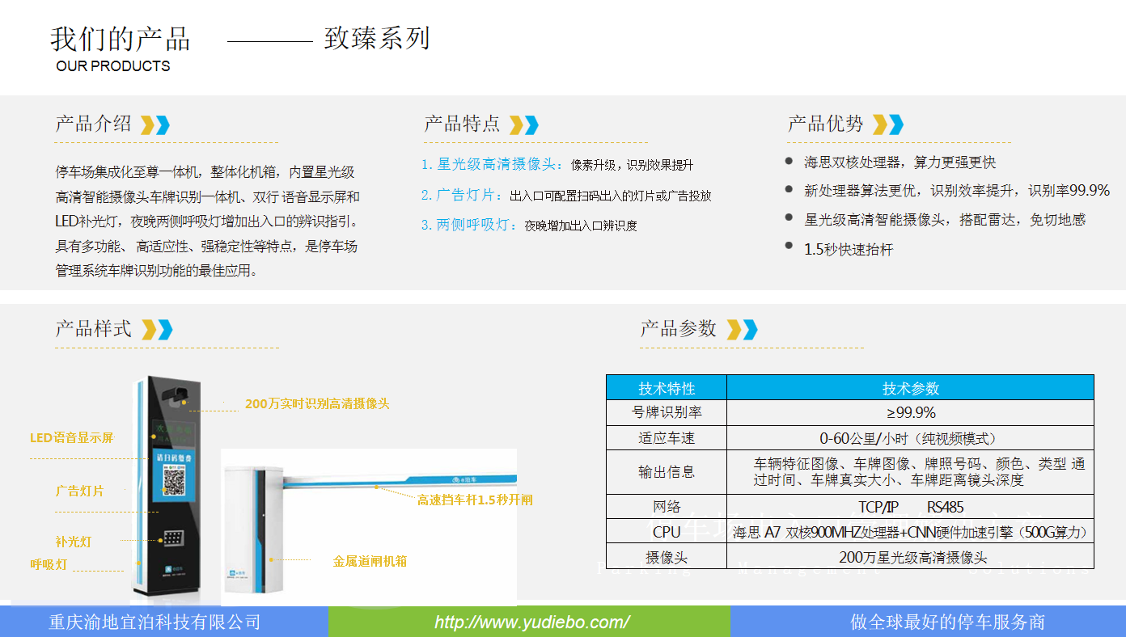
Task: Select the 技术特性 table header
Action: point(667,388)
